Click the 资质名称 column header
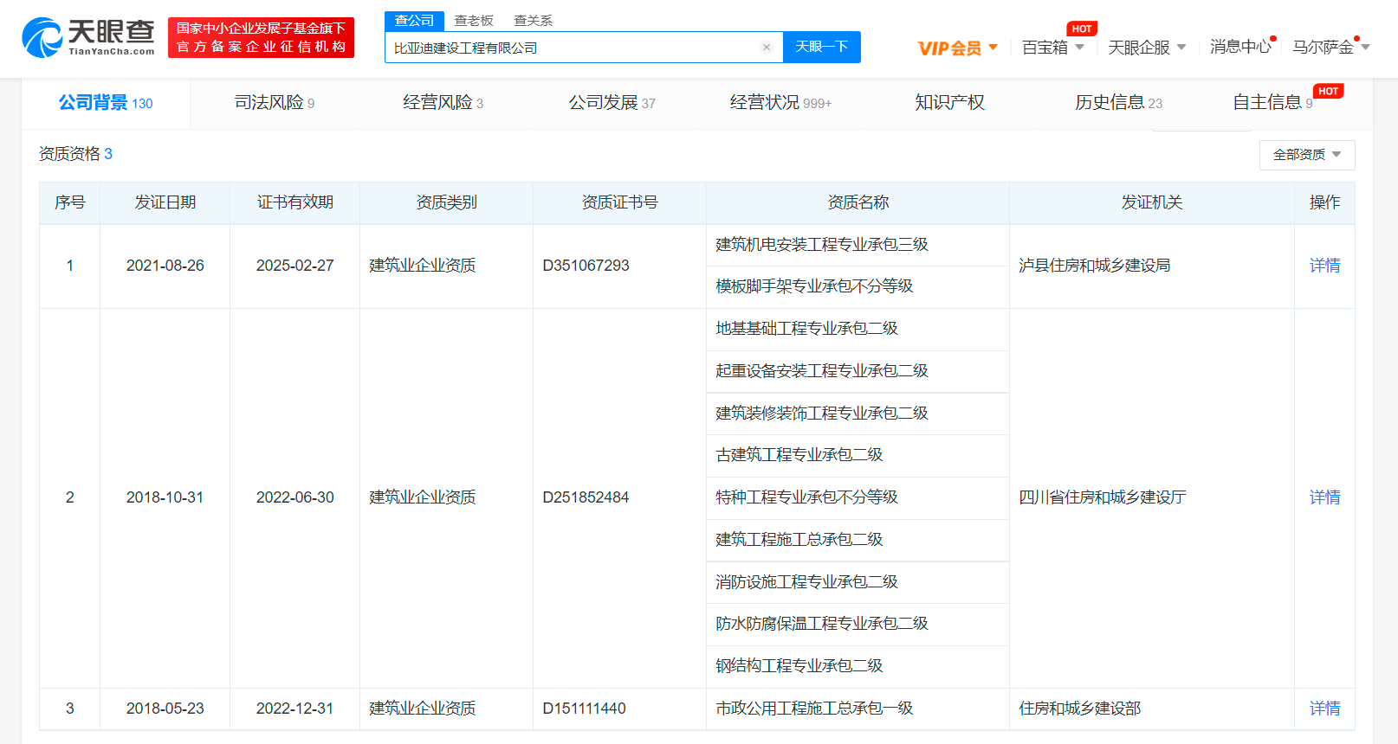This screenshot has height=744, width=1398. pyautogui.click(x=858, y=202)
